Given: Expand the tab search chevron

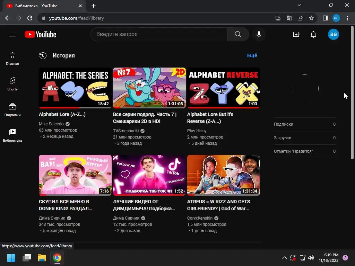Looking at the screenshot, I should [x=299, y=5].
